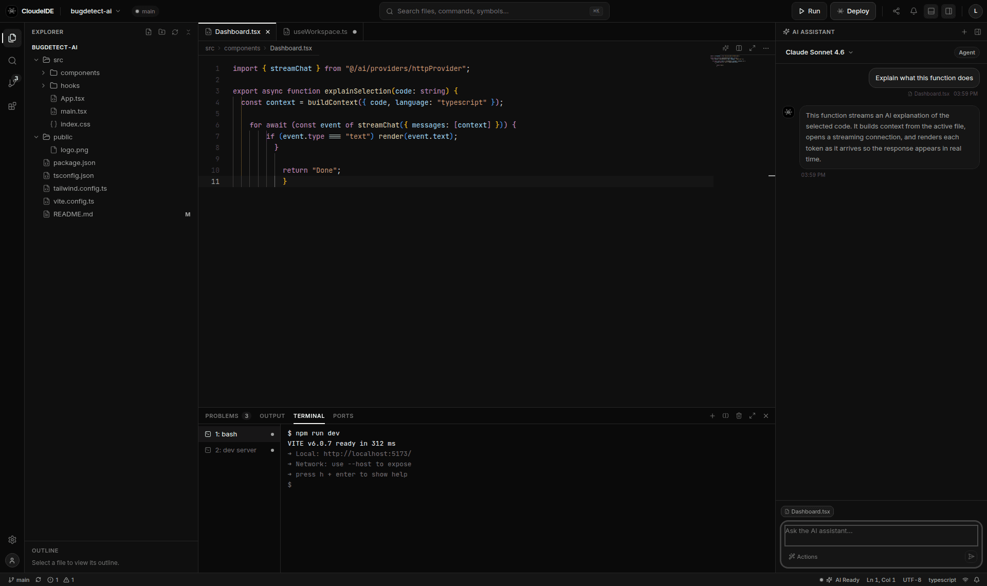Focus the Ask the AI assistant input
Image resolution: width=987 pixels, height=586 pixels.
pos(881,535)
